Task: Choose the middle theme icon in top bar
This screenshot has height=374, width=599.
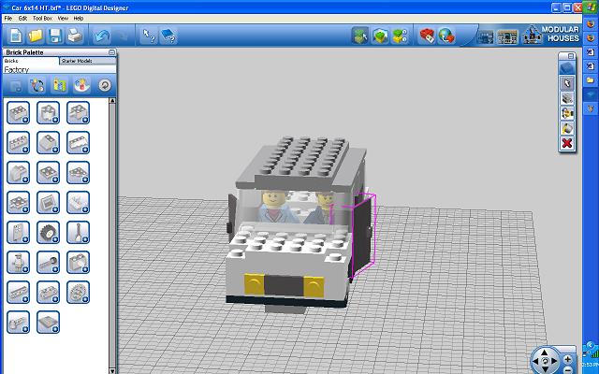Action: tap(507, 37)
